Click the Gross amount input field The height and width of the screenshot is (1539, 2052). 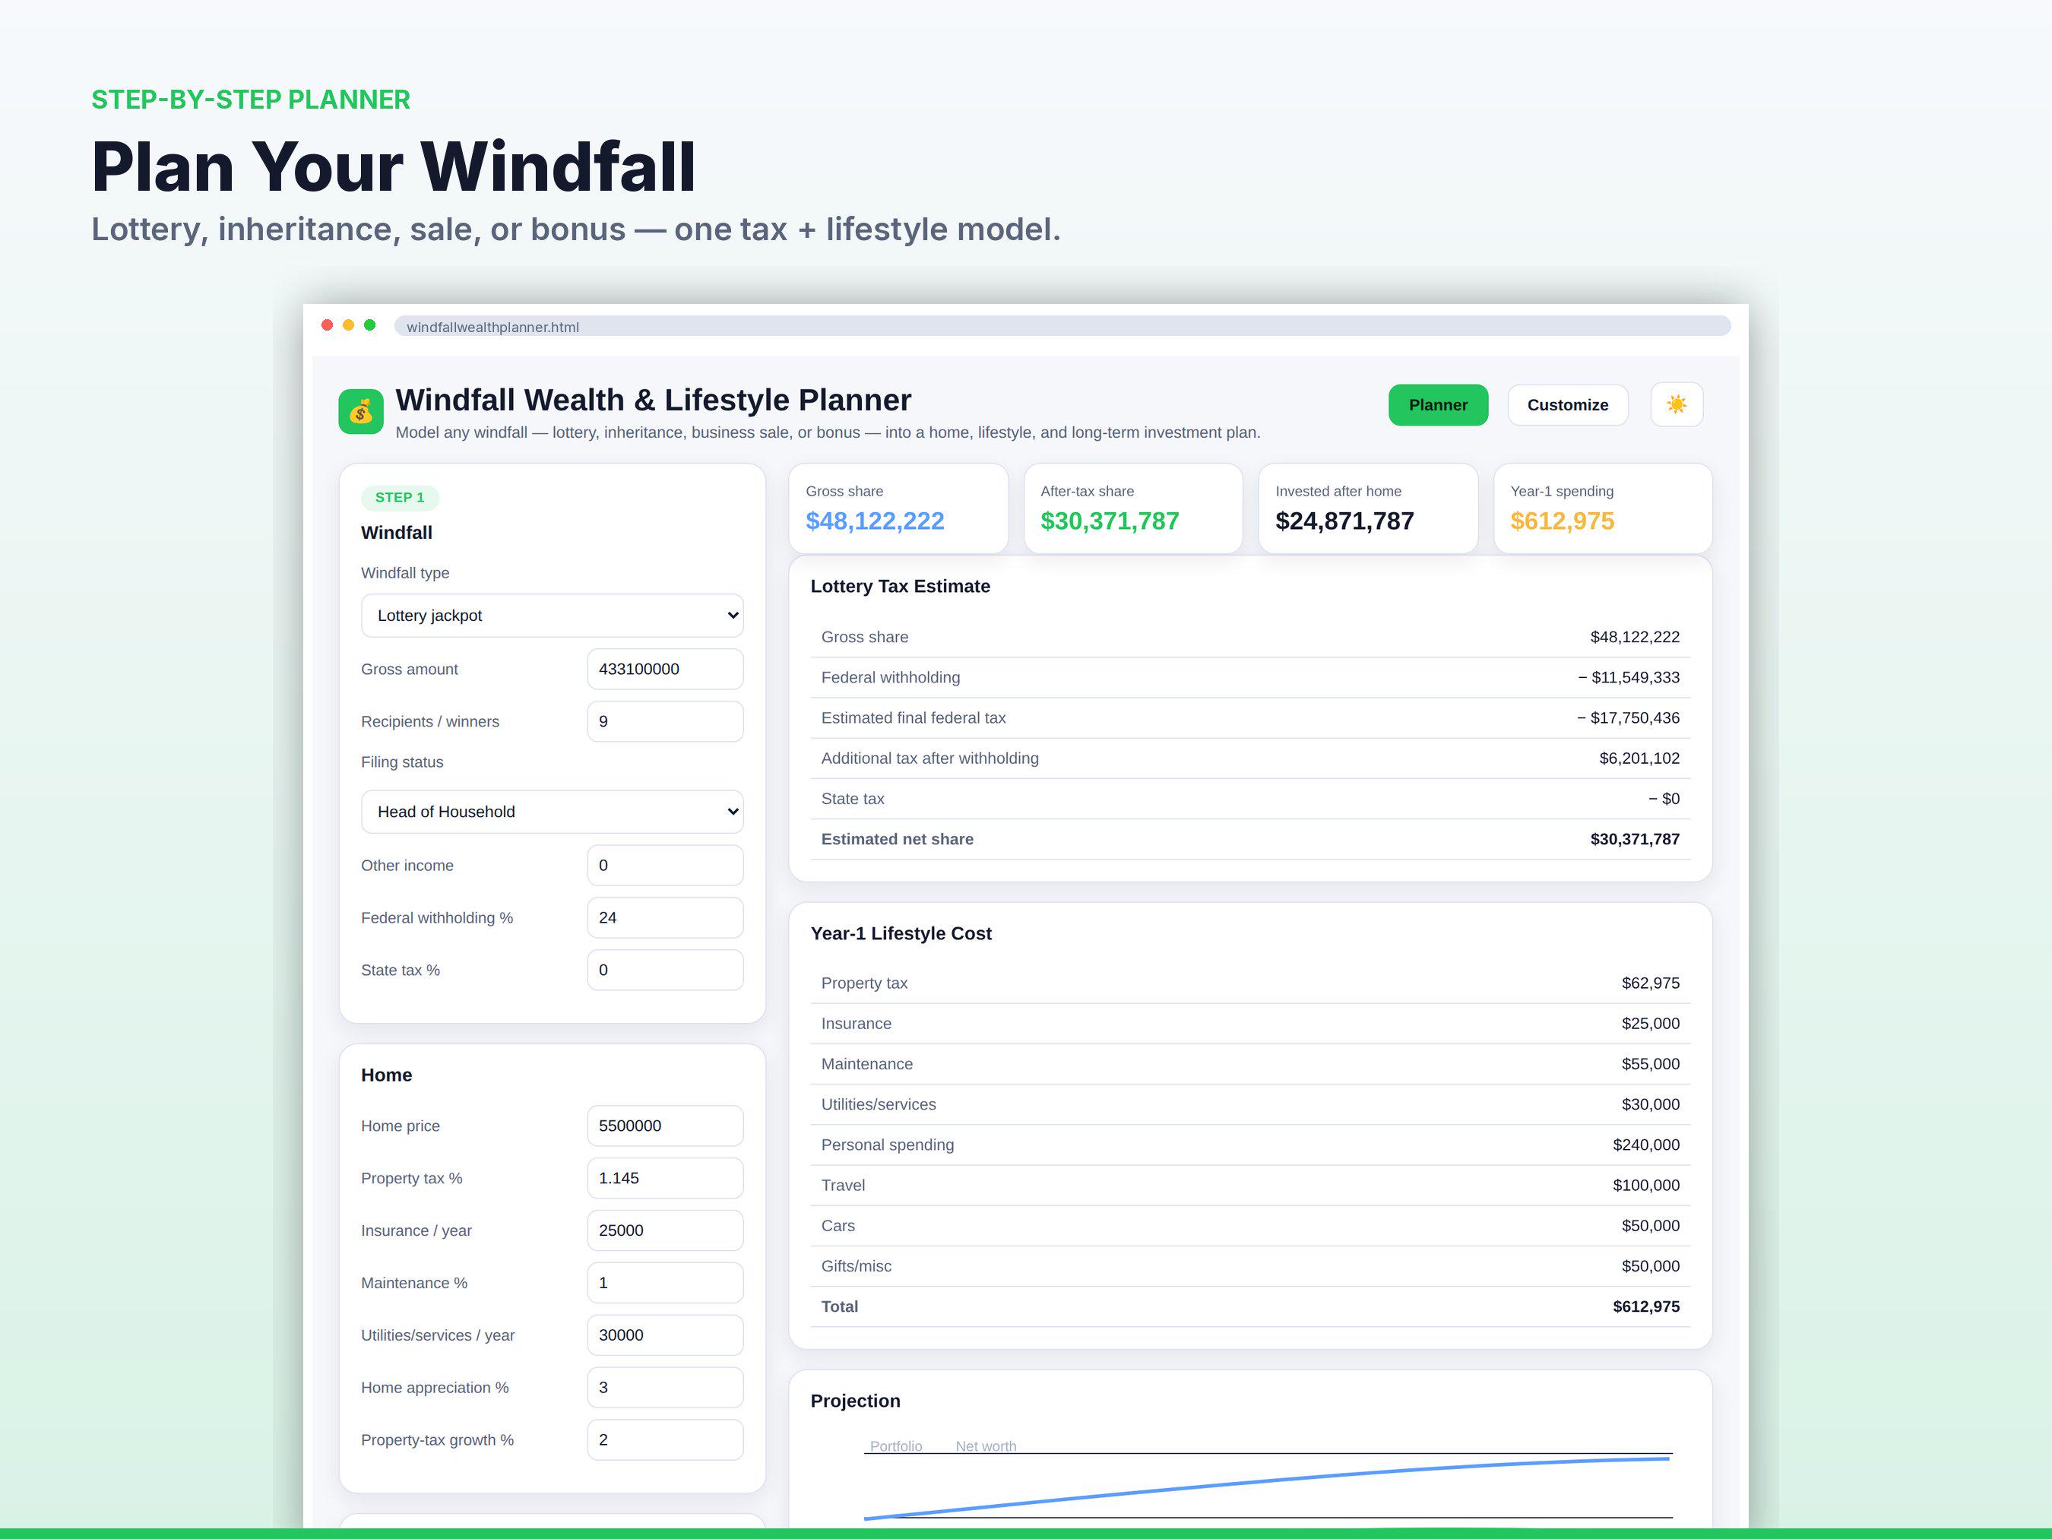[665, 669]
